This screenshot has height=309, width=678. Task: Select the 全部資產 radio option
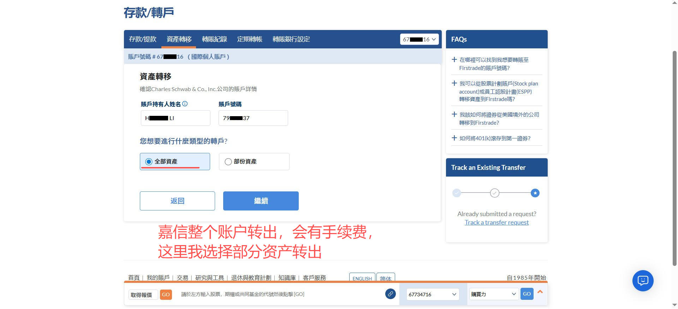(149, 162)
